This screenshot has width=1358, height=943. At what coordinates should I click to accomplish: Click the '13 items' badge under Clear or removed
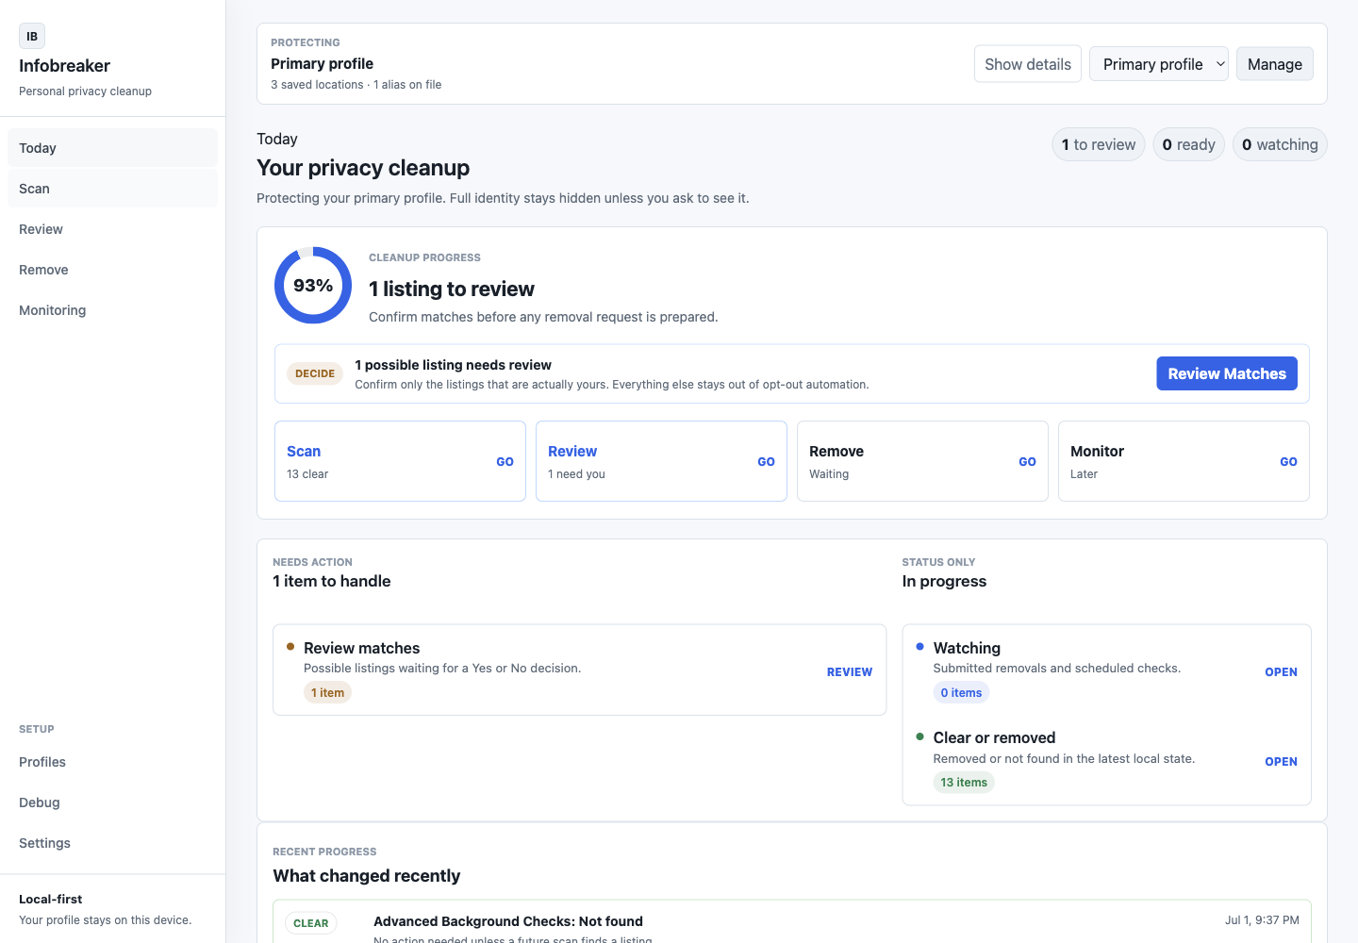964,783
